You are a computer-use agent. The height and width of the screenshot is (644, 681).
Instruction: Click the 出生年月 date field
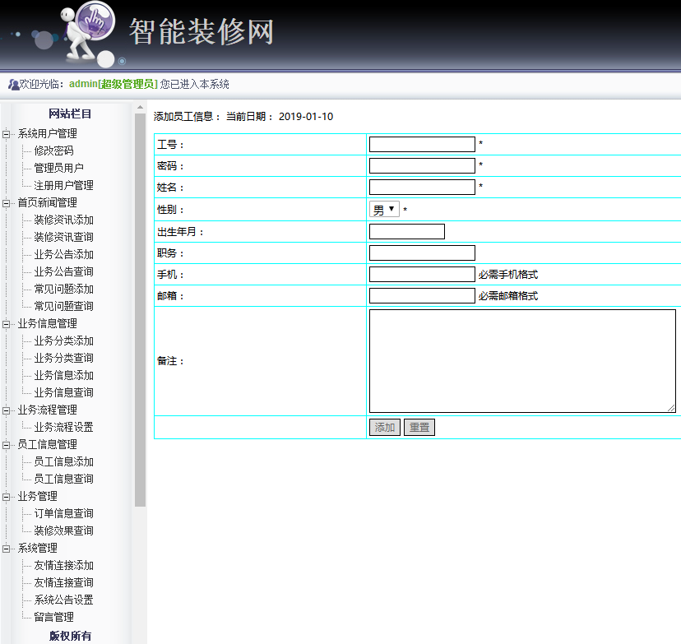[x=407, y=231]
